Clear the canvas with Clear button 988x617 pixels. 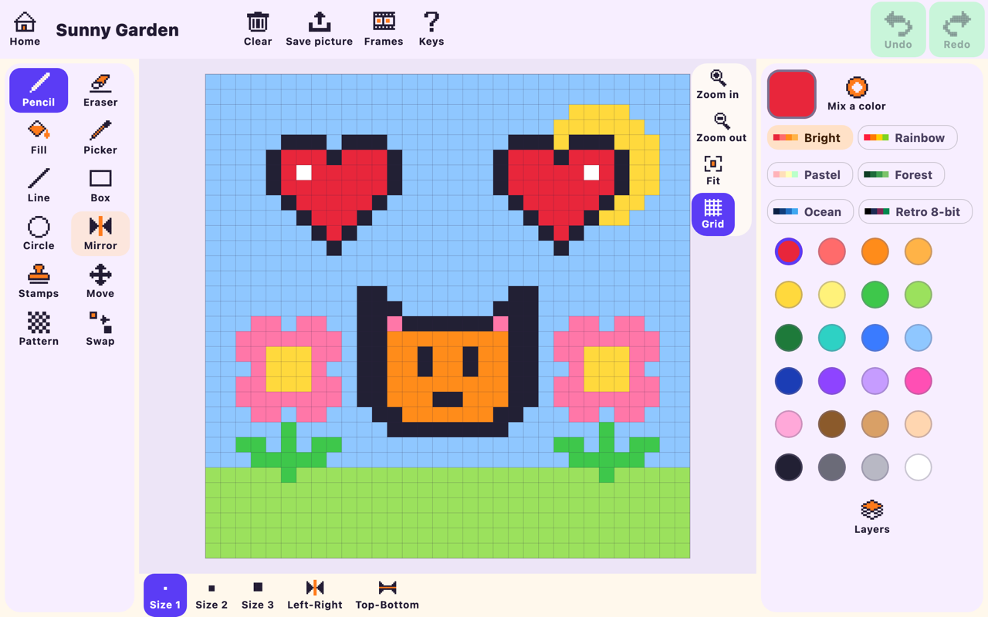tap(258, 29)
